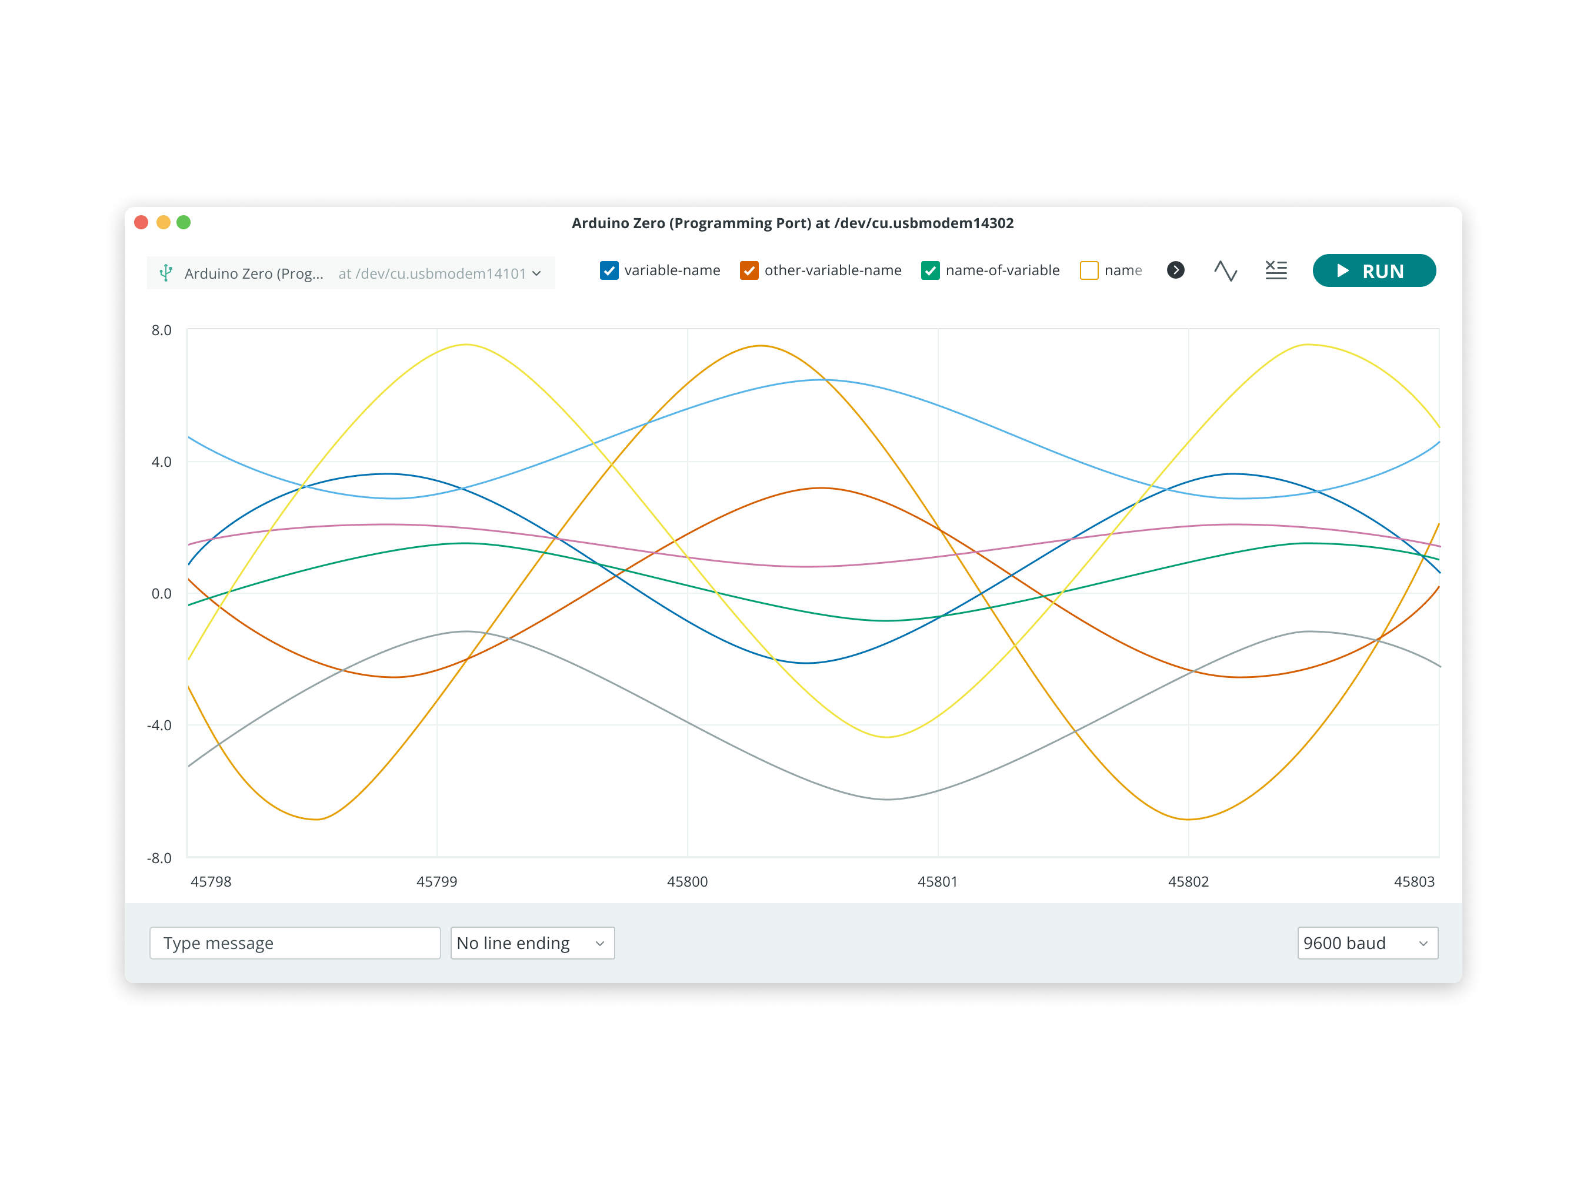Image resolution: width=1587 pixels, height=1190 pixels.
Task: Click the window title bar text
Action: [x=792, y=223]
